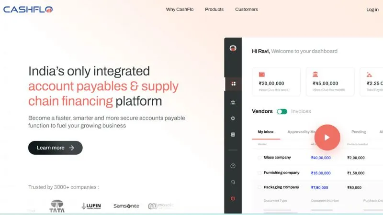
Task: Click the ₹40,00,000 amount link
Action: [x=321, y=158]
